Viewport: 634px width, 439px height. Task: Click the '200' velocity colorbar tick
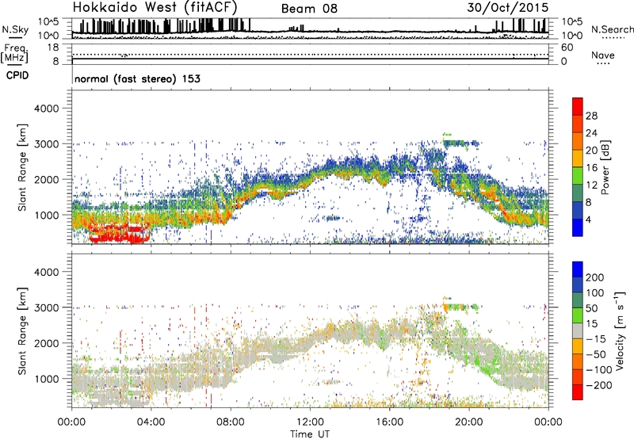pos(594,277)
